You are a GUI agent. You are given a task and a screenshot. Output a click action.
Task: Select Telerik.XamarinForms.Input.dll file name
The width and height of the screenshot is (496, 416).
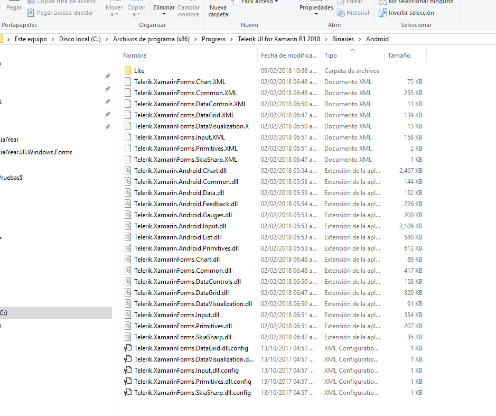176,315
